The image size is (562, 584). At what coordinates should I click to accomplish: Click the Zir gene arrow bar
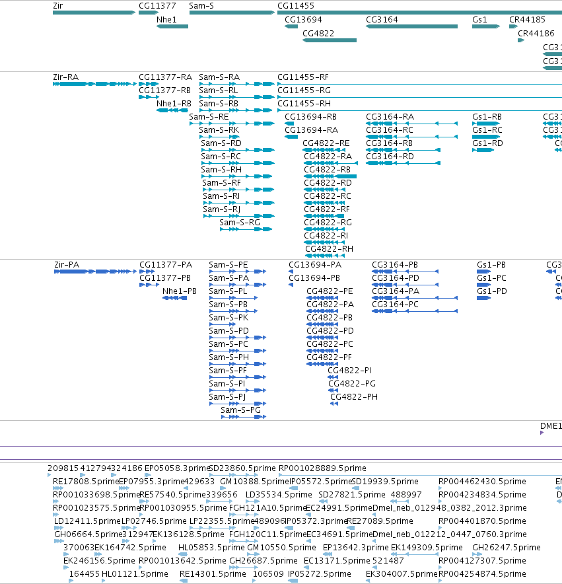(94, 13)
